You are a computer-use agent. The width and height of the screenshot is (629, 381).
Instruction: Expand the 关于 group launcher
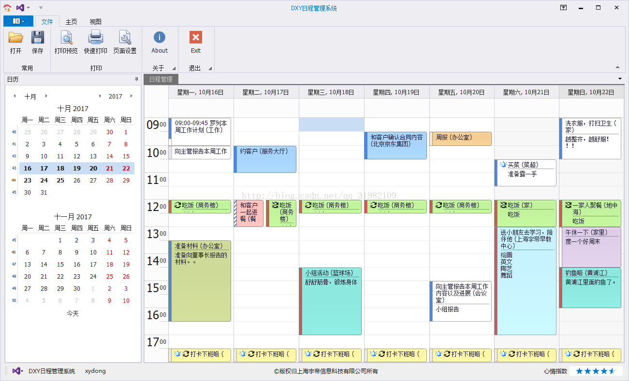coord(174,69)
